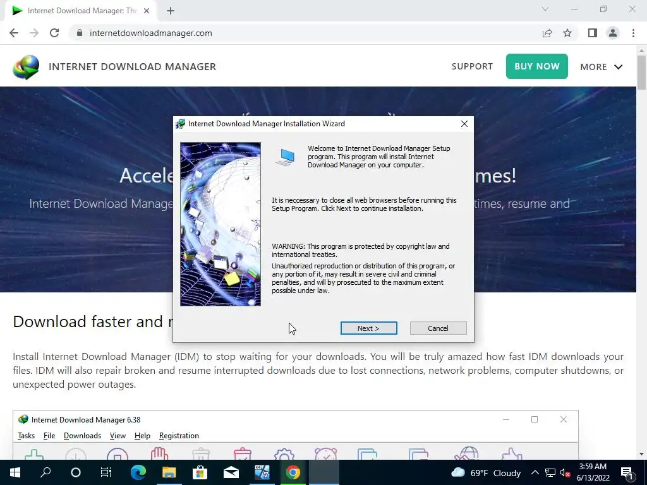The height and width of the screenshot is (485, 647).
Task: Open the clock showing 3:59 AM
Action: pyautogui.click(x=593, y=472)
